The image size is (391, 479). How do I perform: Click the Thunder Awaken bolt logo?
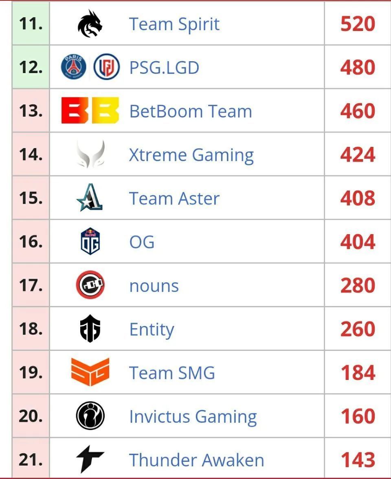pos(90,459)
